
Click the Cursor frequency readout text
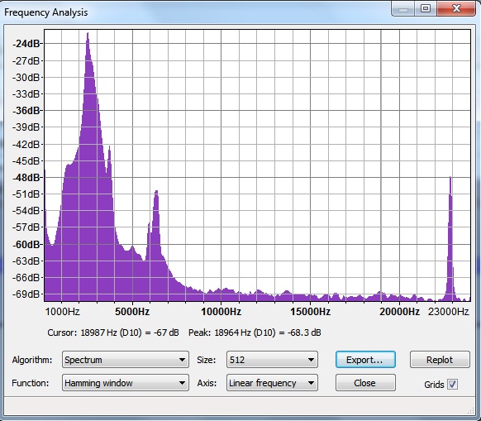(113, 332)
